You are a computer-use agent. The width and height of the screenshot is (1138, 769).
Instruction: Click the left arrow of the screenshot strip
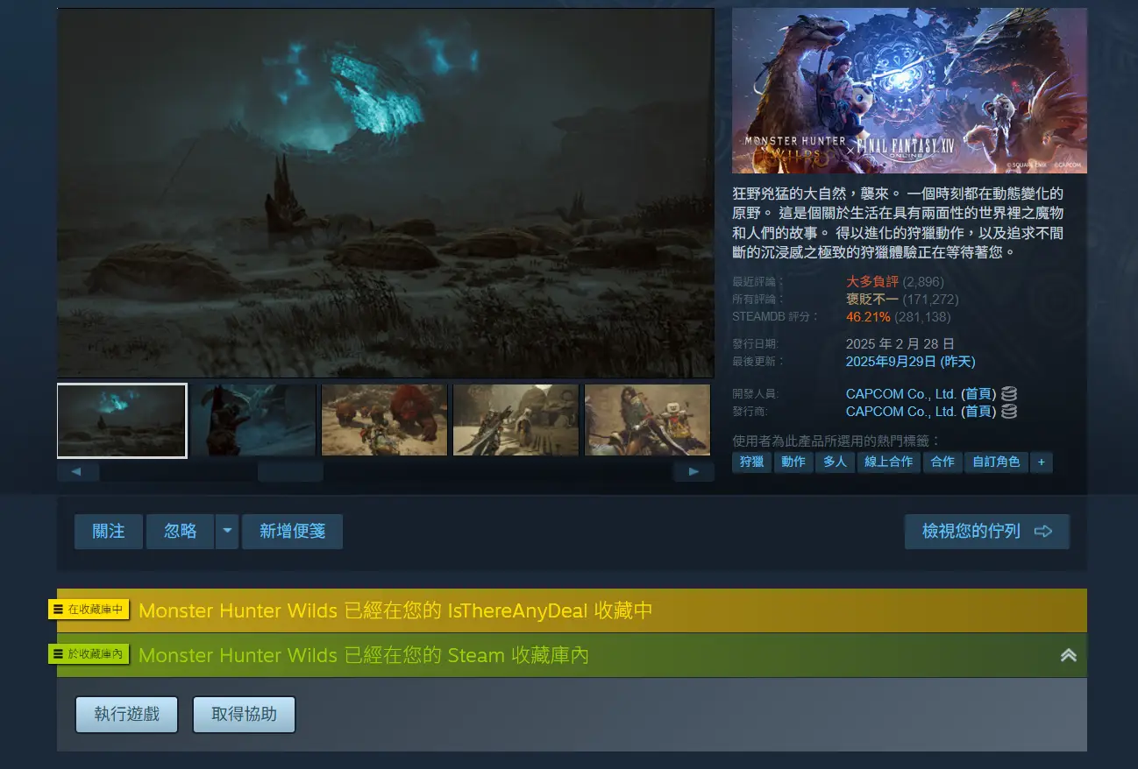[x=78, y=472]
